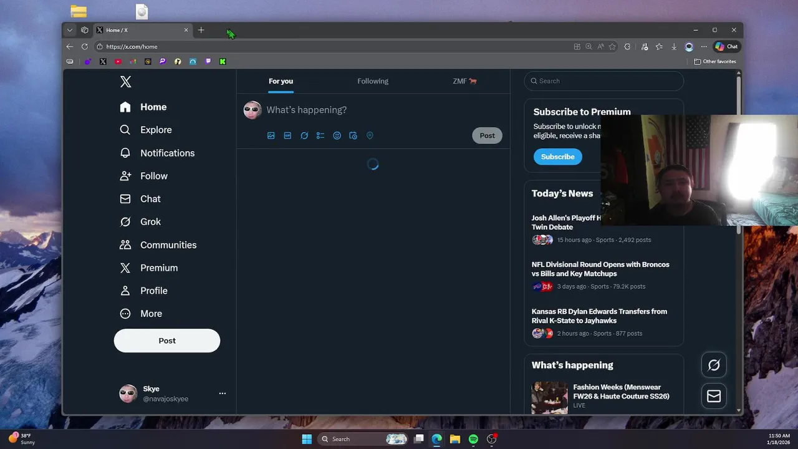Image resolution: width=798 pixels, height=449 pixels.
Task: Switch to the Following tab
Action: click(x=373, y=81)
